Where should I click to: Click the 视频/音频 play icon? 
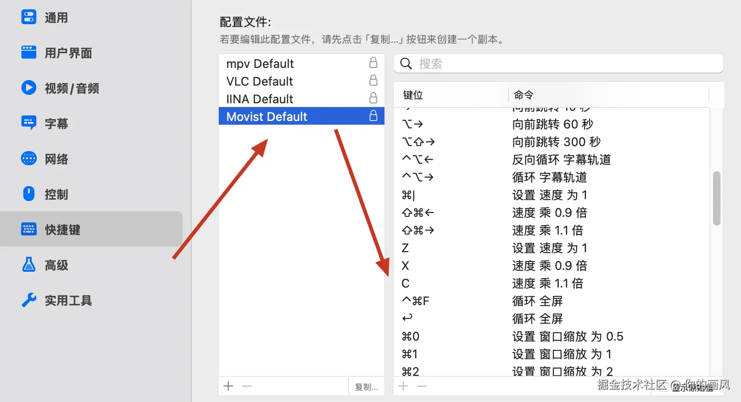tap(29, 87)
